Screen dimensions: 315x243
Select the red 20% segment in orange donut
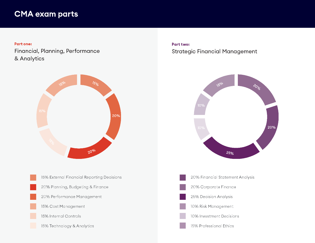click(x=90, y=151)
